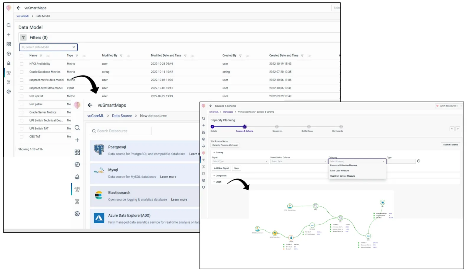
Task: Open the Data Source breadcrumb link
Action: (122, 116)
